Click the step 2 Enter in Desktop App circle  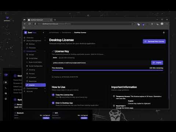[x=53, y=103]
